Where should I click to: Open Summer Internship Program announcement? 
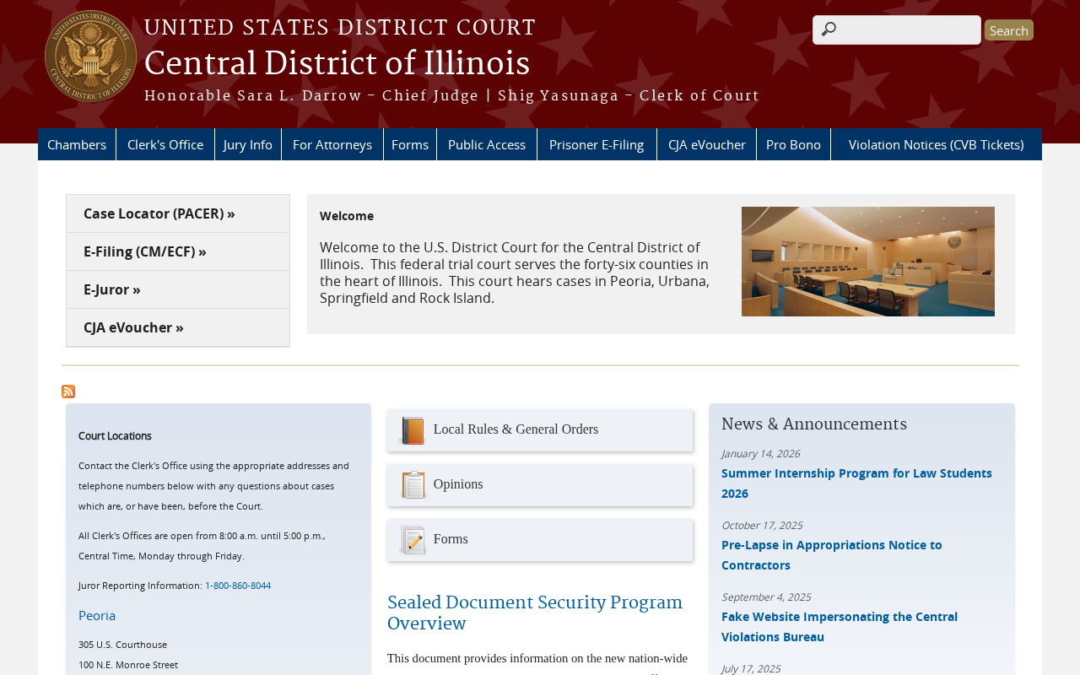pyautogui.click(x=856, y=483)
